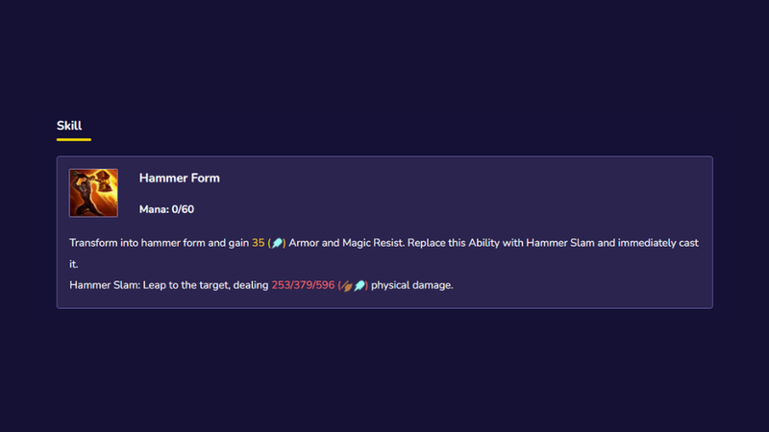This screenshot has width=769, height=432.
Task: Click the 'immediately cast' phrase
Action: 658,243
